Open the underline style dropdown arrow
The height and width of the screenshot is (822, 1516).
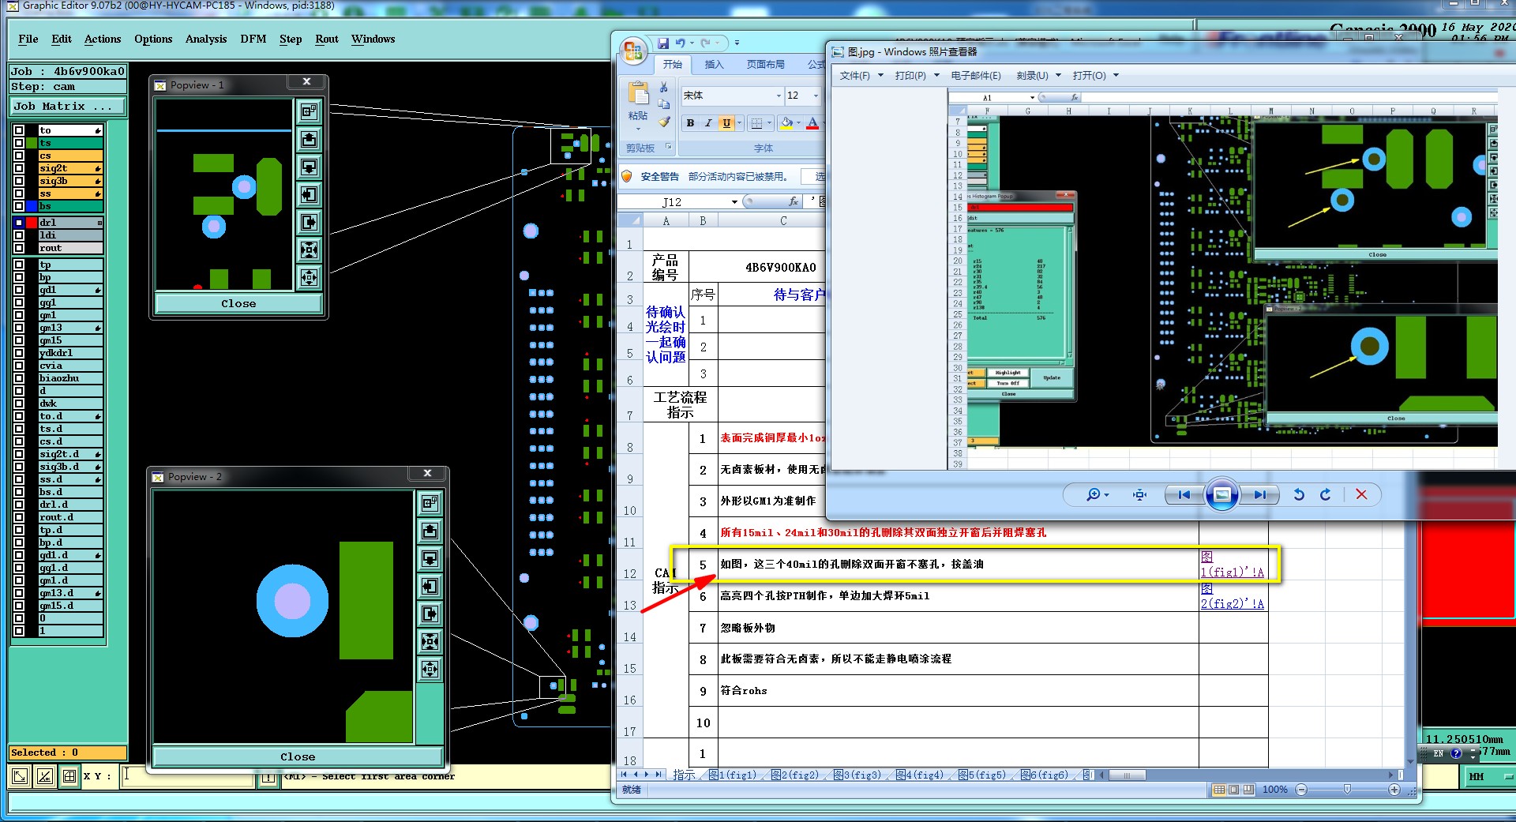(739, 123)
